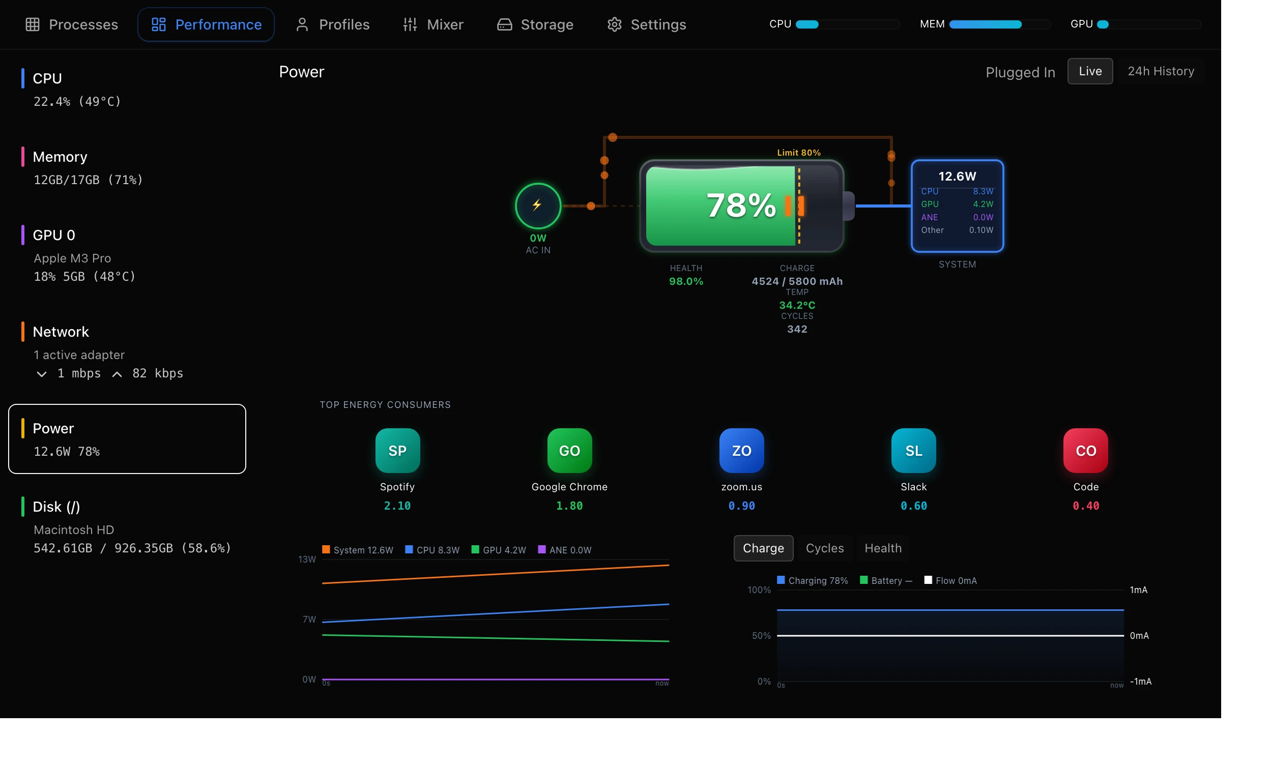Open the Mixer tab
This screenshot has height=767, width=1270.
[433, 24]
